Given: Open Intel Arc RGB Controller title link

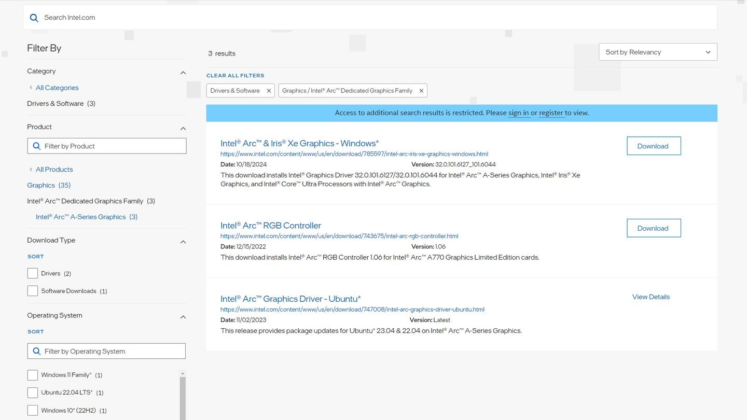Looking at the screenshot, I should (271, 226).
